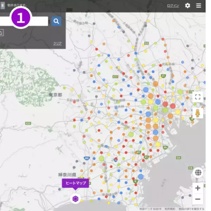Screen dimensions: 211x211
Task: Click the ログイン login link
Action: (173, 6)
